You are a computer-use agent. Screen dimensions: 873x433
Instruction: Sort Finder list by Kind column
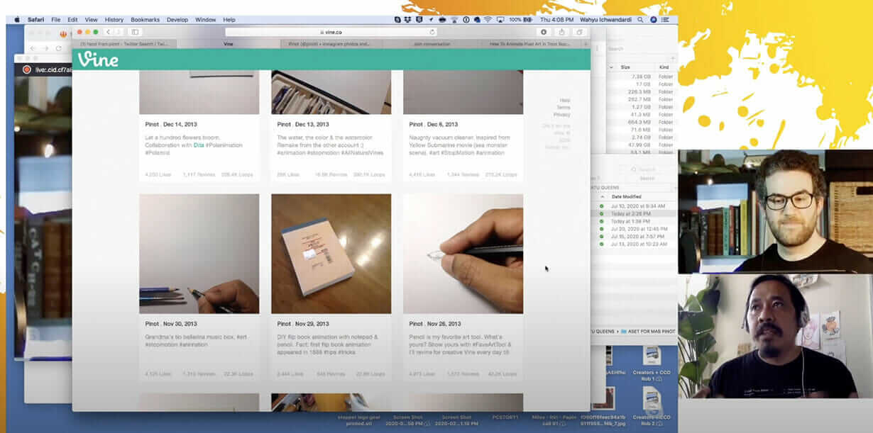[x=664, y=67]
